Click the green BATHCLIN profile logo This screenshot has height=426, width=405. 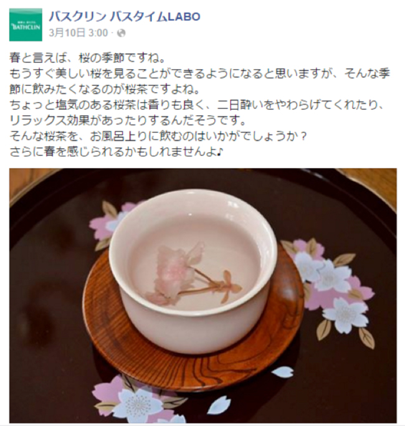point(26,25)
